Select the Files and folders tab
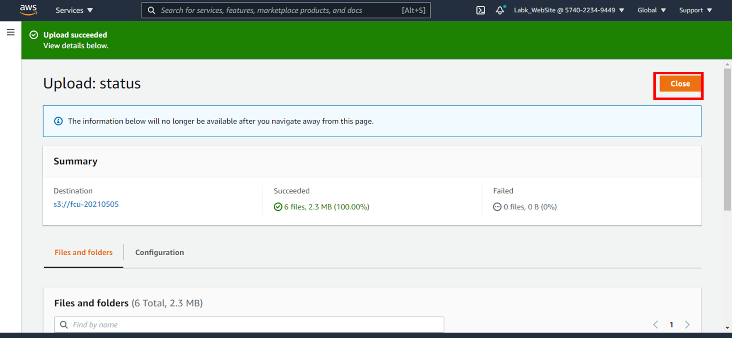The width and height of the screenshot is (732, 338). coord(83,252)
